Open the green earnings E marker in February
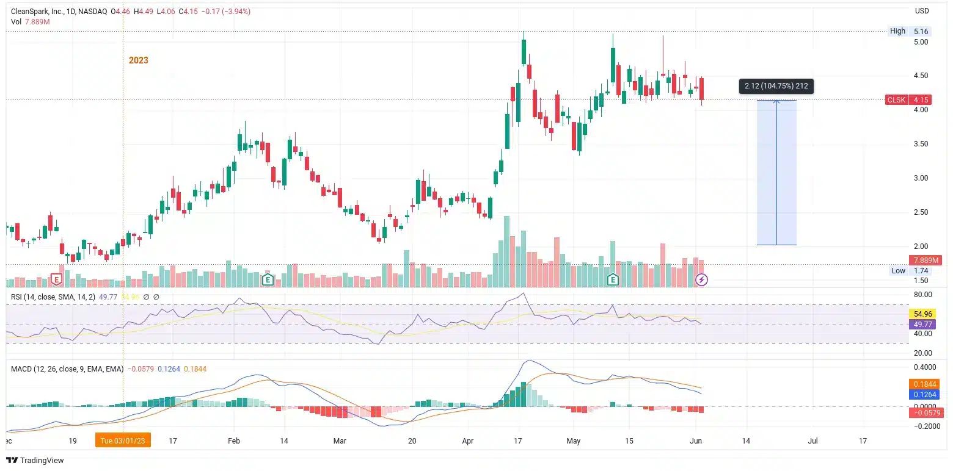This screenshot has width=953, height=471. pos(267,279)
